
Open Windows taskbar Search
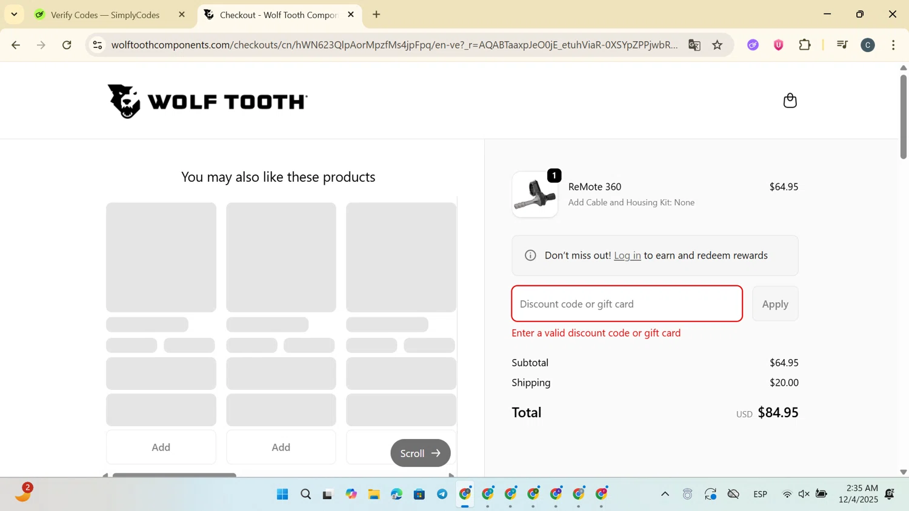305,495
